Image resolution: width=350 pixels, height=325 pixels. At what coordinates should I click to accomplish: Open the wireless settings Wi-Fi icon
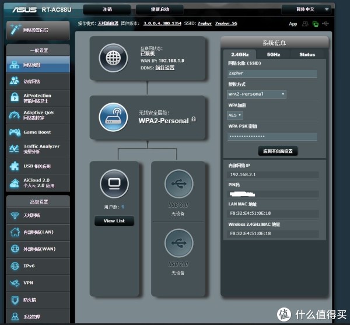tap(15, 215)
